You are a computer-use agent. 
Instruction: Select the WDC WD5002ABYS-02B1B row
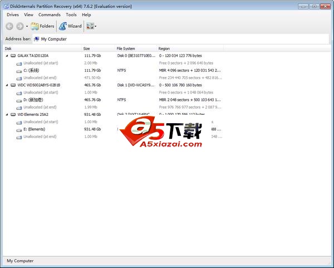(x=114, y=85)
